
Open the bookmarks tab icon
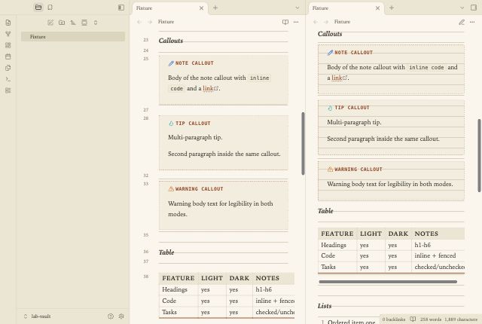point(50,8)
